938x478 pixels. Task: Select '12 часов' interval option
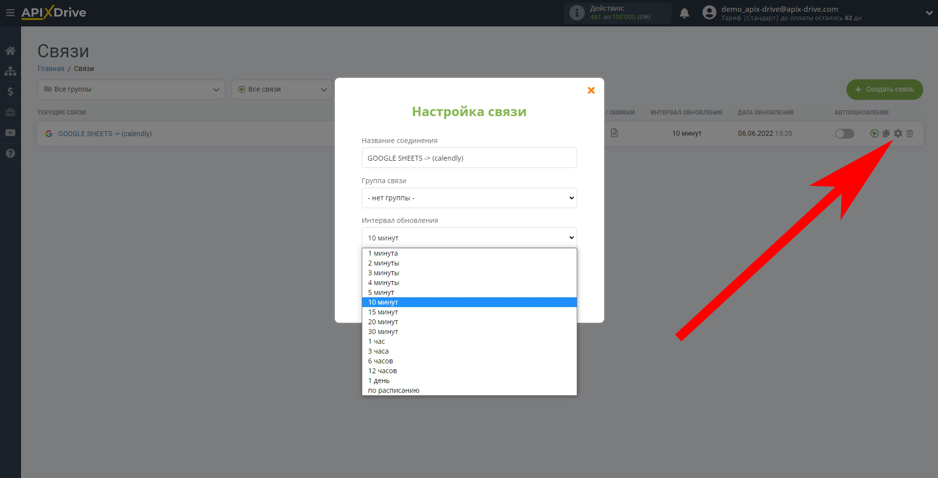coord(469,371)
